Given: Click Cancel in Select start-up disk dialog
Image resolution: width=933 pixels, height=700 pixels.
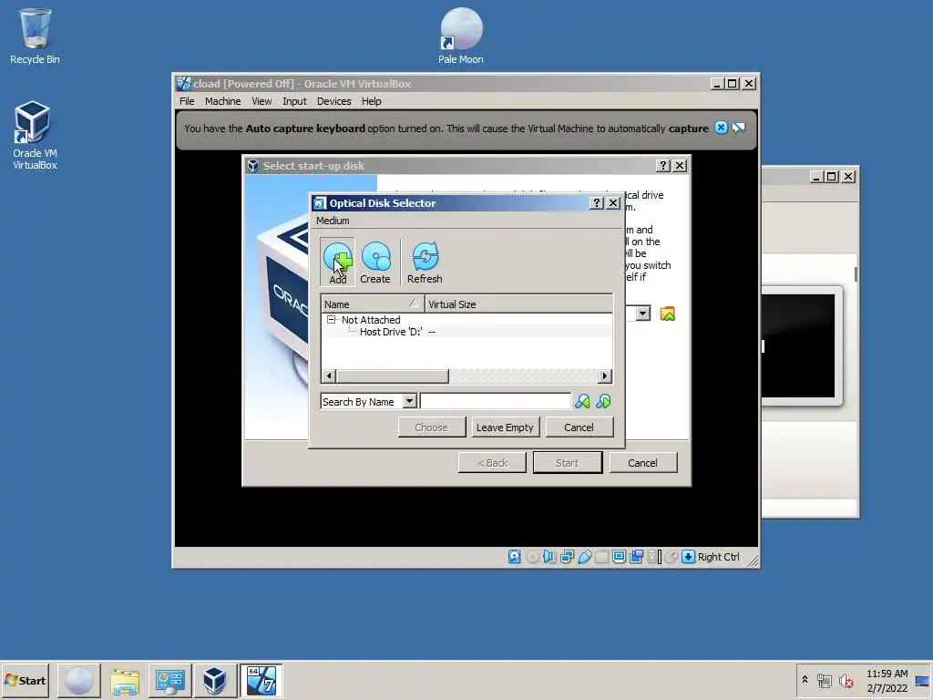Looking at the screenshot, I should coord(642,463).
